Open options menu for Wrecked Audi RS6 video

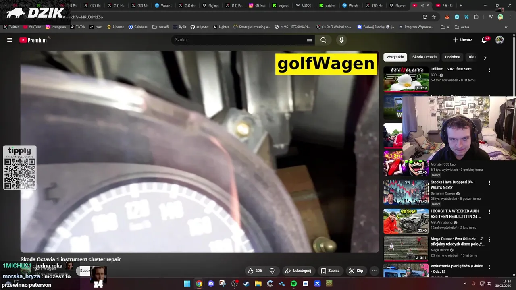[x=489, y=212]
